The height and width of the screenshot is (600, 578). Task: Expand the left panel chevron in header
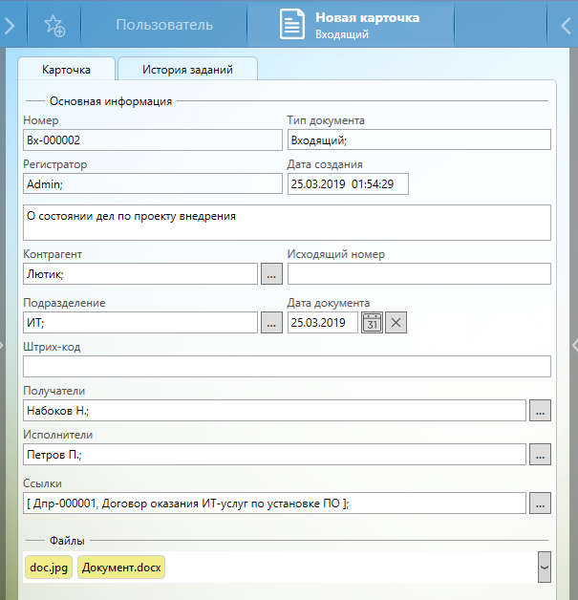pyautogui.click(x=10, y=25)
